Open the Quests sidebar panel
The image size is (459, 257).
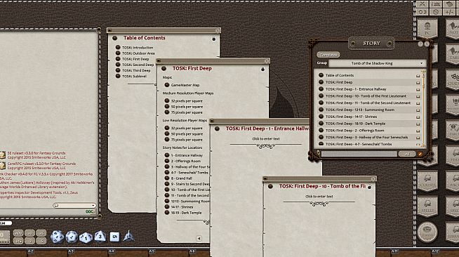pos(453,79)
